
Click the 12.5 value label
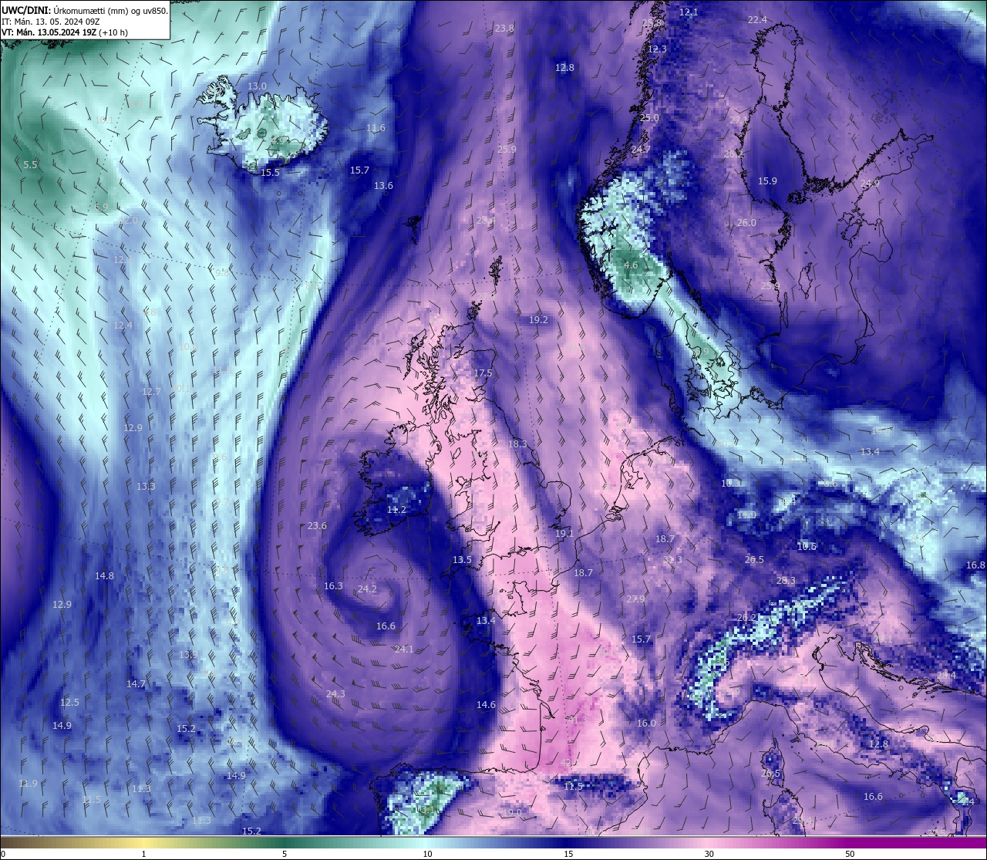pos(69,703)
